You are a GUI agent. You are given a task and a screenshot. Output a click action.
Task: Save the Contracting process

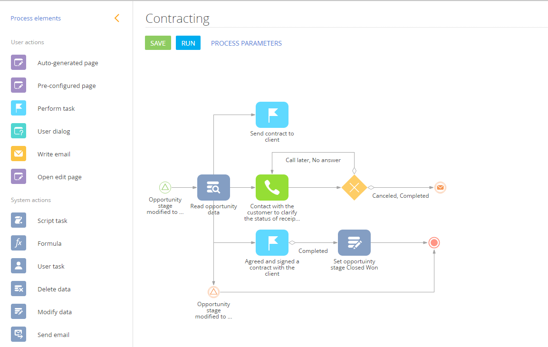click(x=158, y=43)
